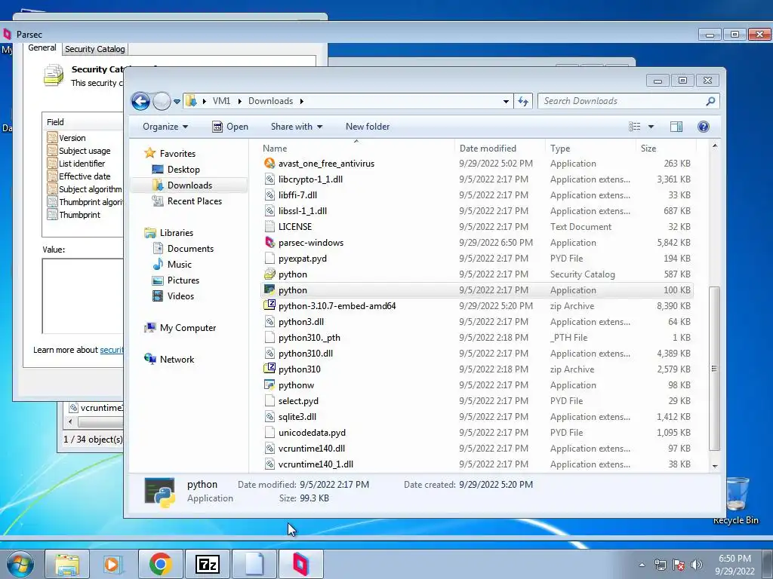Click the volume speaker tray icon
Viewport: 773px width, 579px height.
tap(697, 565)
